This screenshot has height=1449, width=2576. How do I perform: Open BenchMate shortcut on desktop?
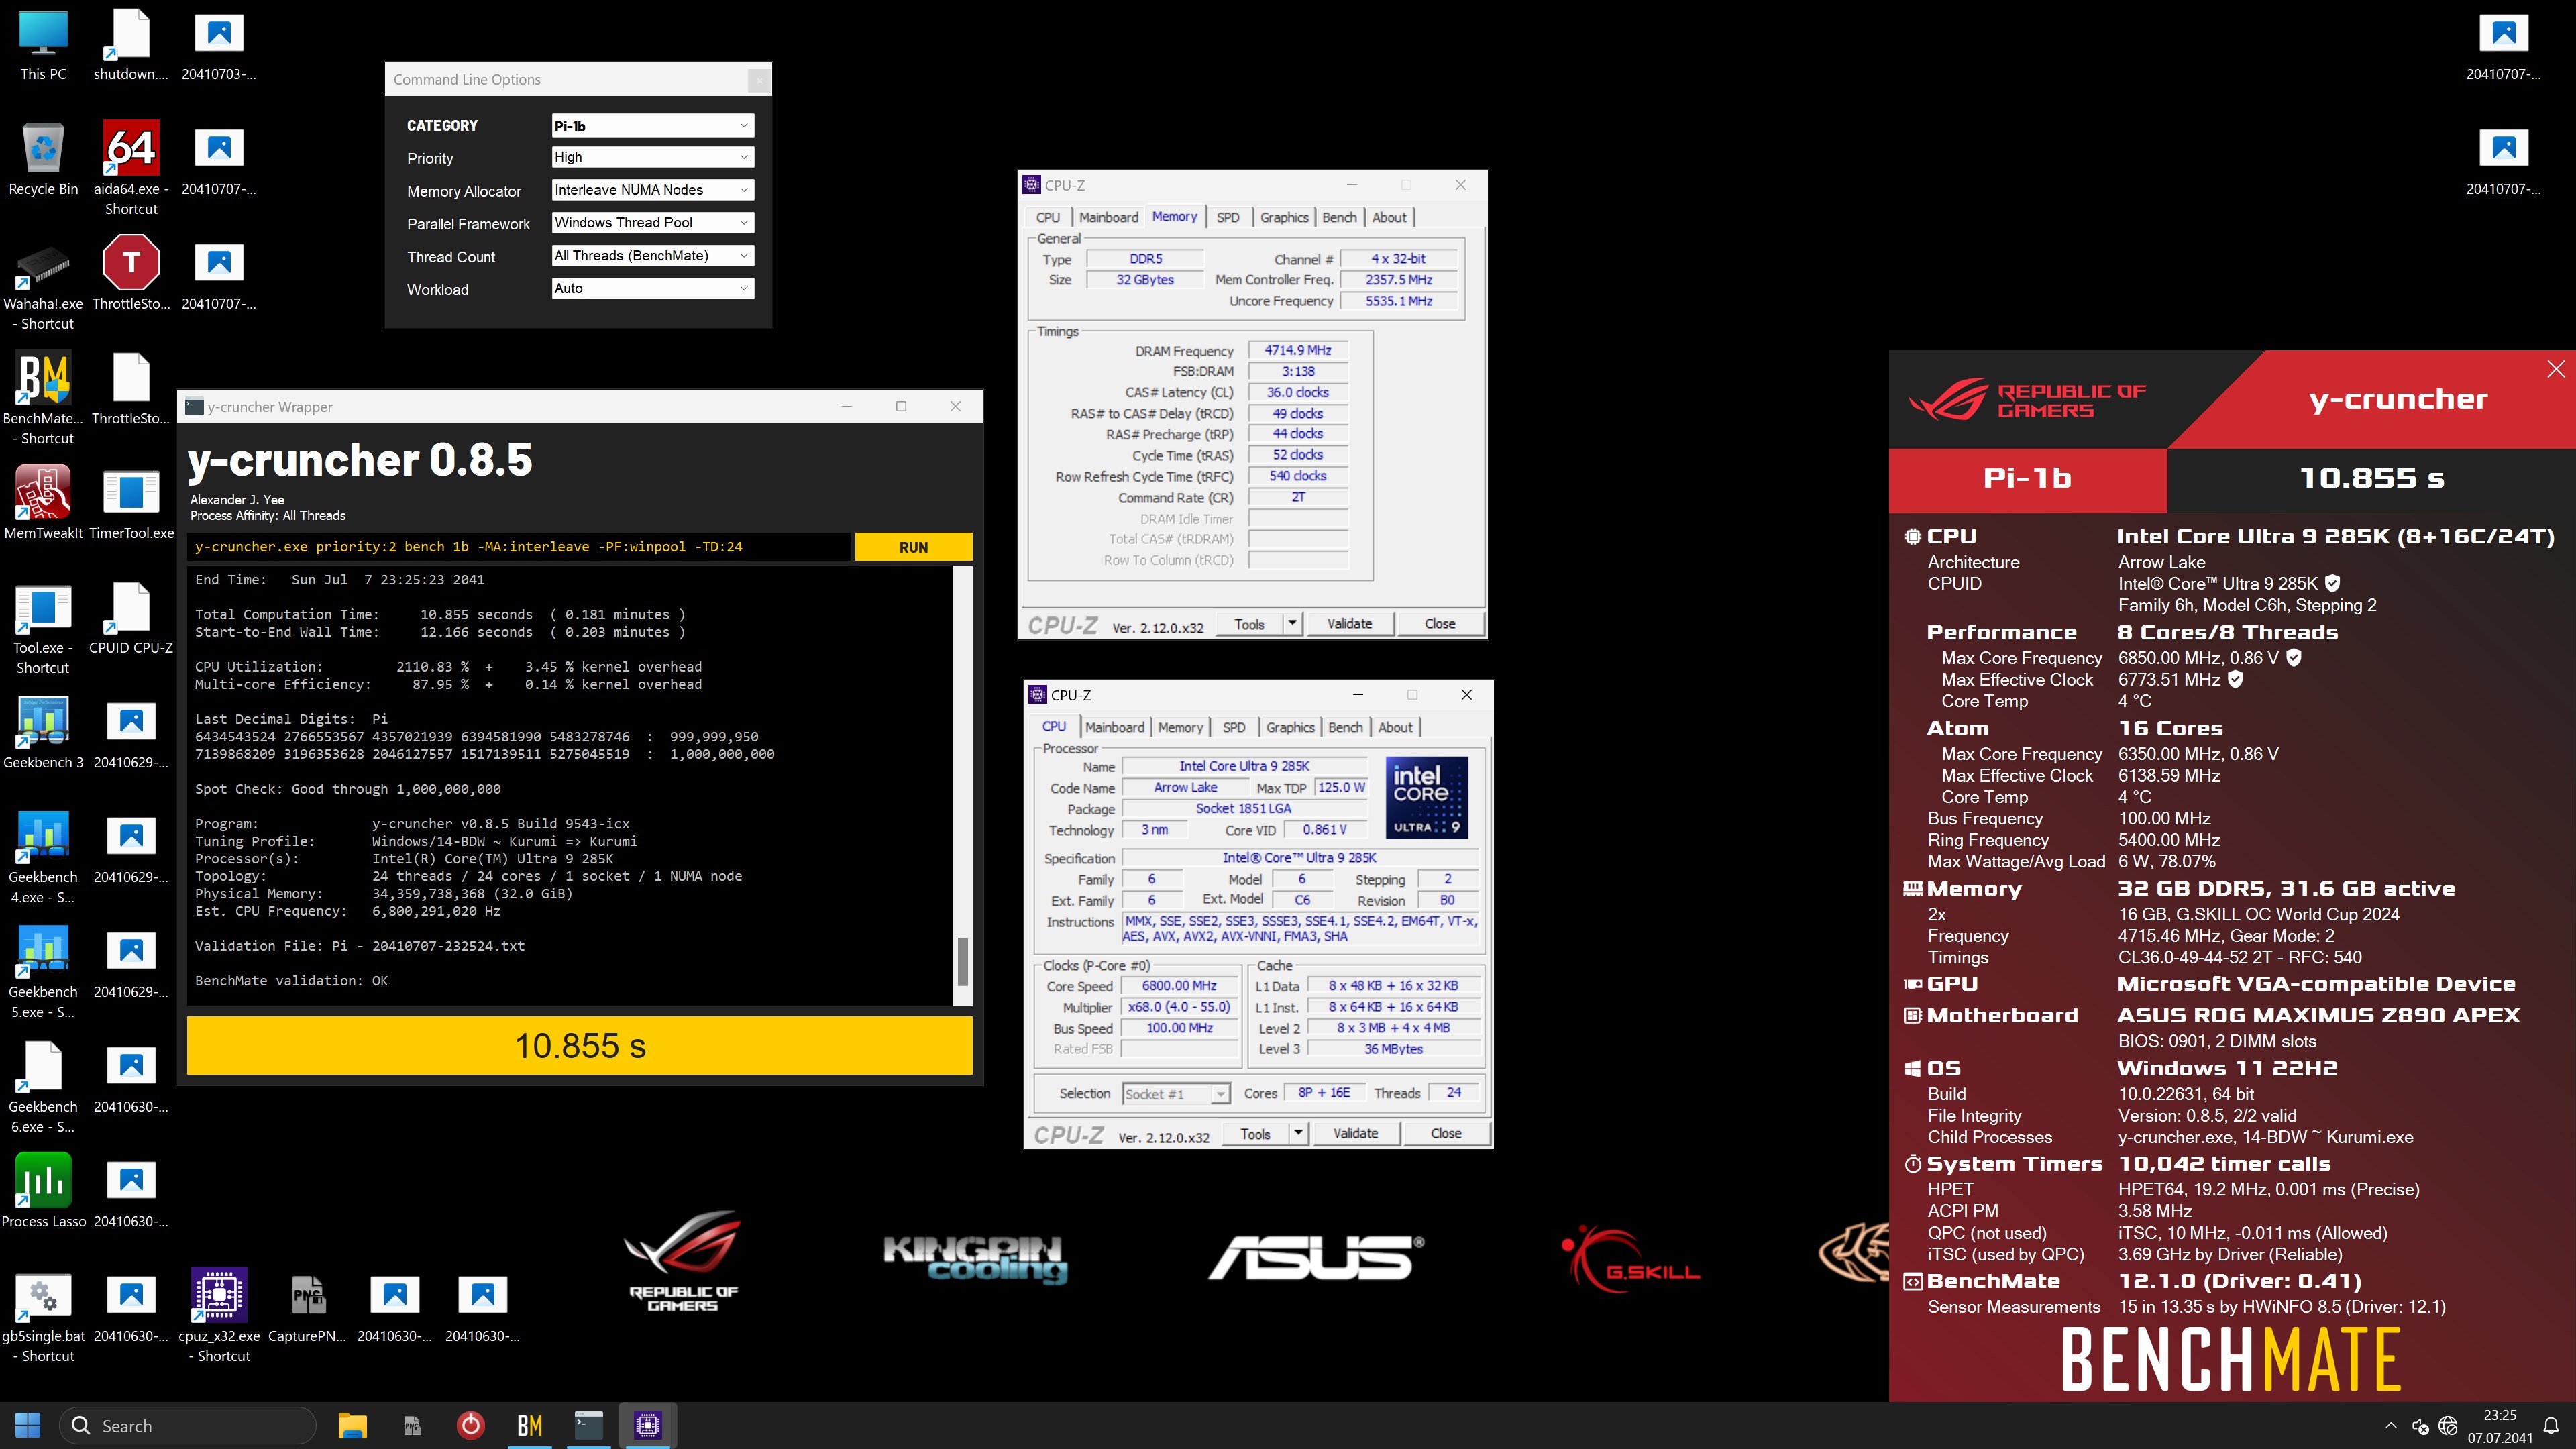point(43,398)
